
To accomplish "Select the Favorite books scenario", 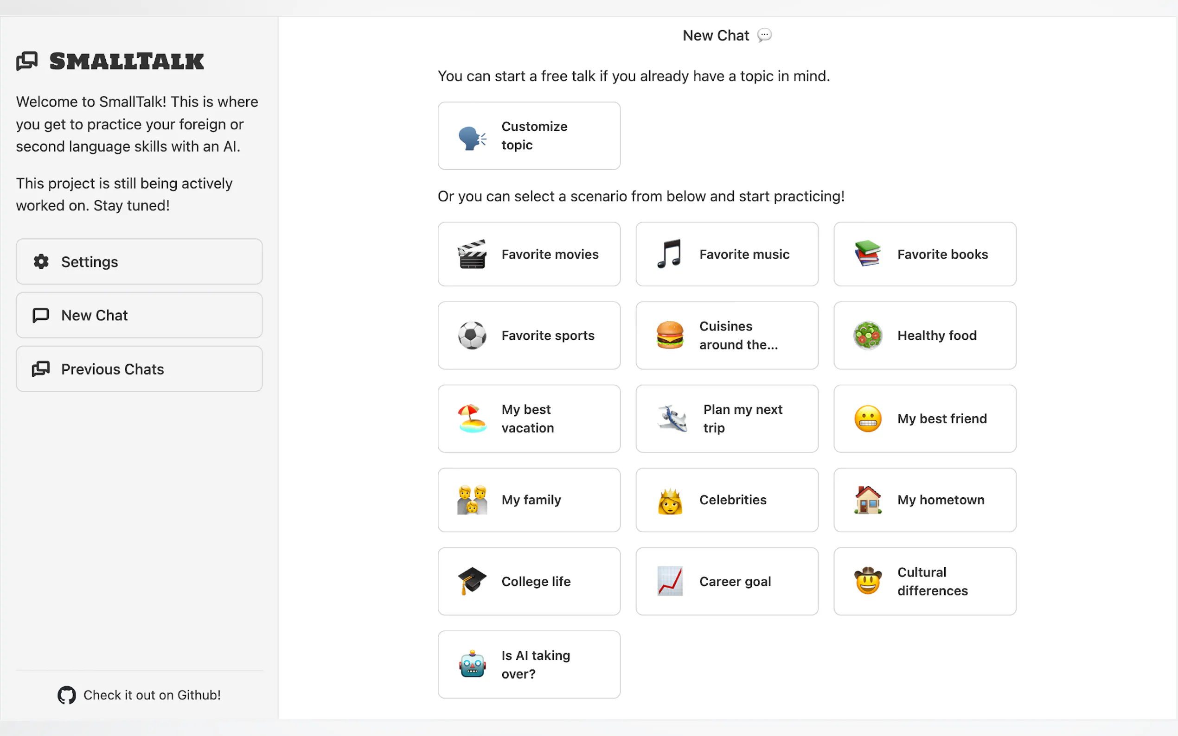I will click(924, 254).
